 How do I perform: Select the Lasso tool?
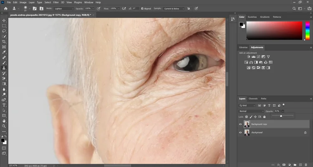4,31
